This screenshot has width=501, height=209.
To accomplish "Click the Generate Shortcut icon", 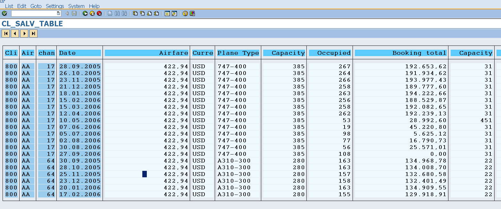I will (174, 13).
